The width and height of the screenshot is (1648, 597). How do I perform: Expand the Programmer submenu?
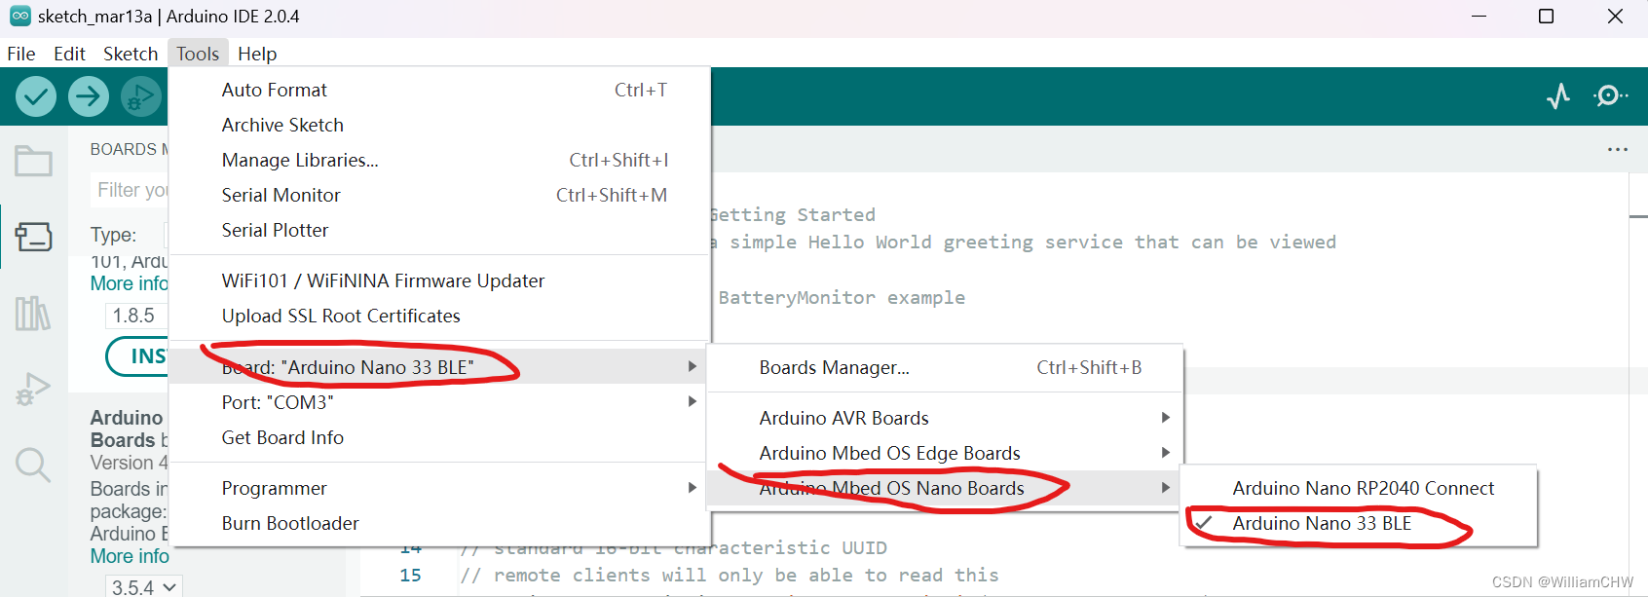click(x=439, y=488)
